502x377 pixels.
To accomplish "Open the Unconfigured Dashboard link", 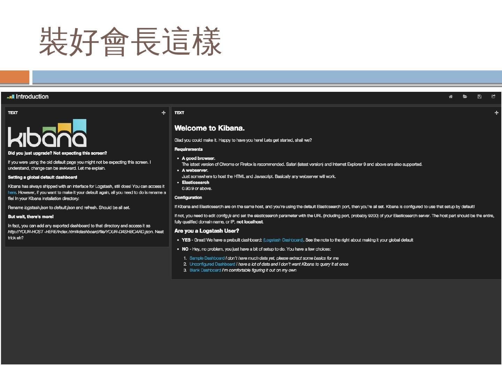I will click(212, 264).
